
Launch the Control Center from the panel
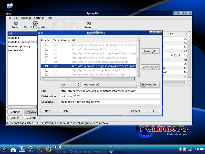click(x=22, y=149)
